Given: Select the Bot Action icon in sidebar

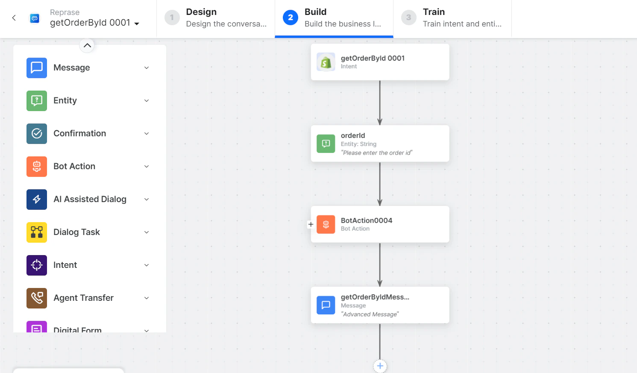Looking at the screenshot, I should pos(36,166).
